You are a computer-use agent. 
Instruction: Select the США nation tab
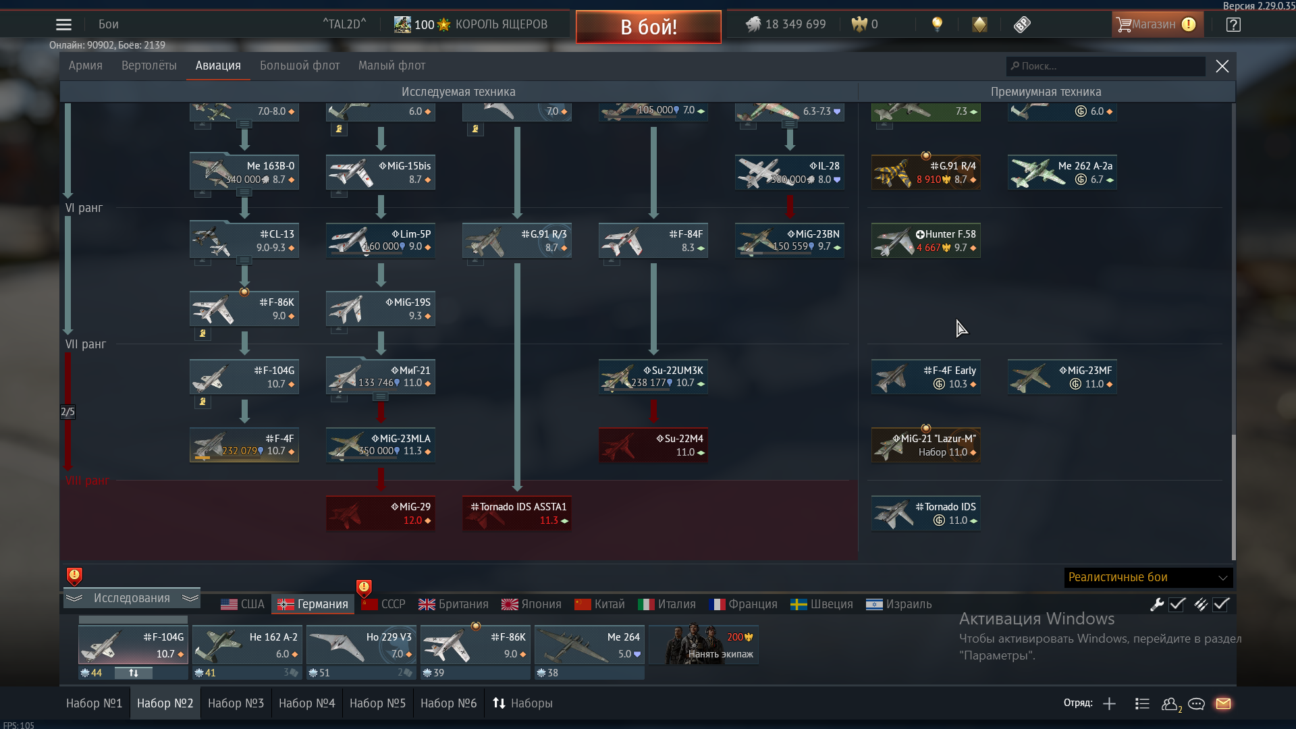click(x=242, y=604)
